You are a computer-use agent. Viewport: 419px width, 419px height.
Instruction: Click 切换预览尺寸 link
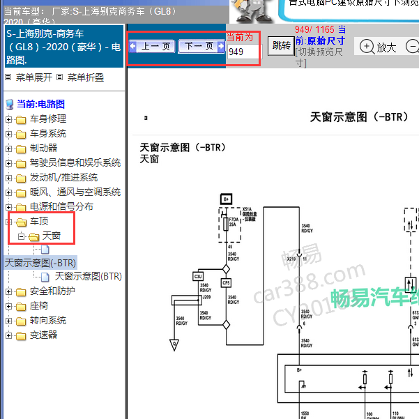(319, 57)
